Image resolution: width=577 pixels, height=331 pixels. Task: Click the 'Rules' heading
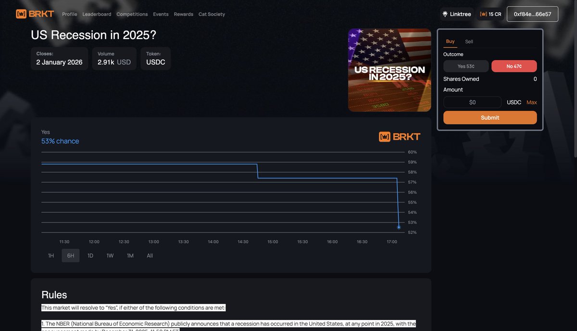pos(54,295)
